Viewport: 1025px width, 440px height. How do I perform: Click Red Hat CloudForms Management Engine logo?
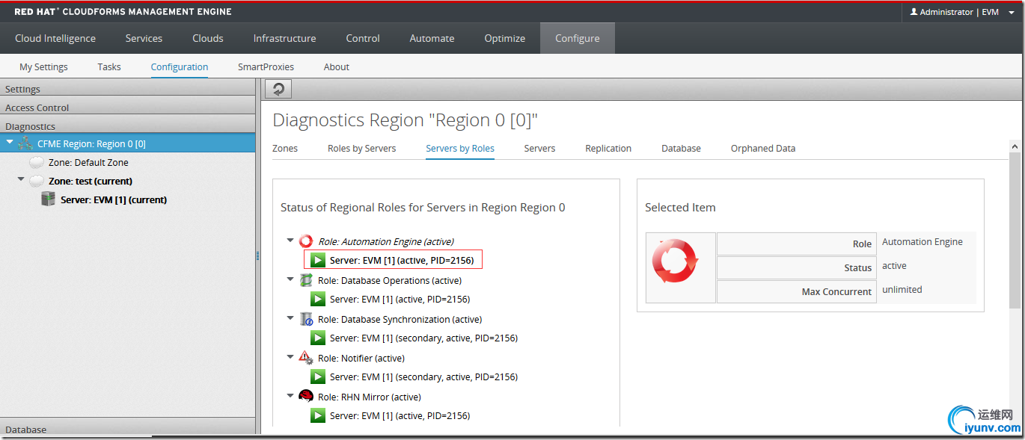click(x=123, y=11)
